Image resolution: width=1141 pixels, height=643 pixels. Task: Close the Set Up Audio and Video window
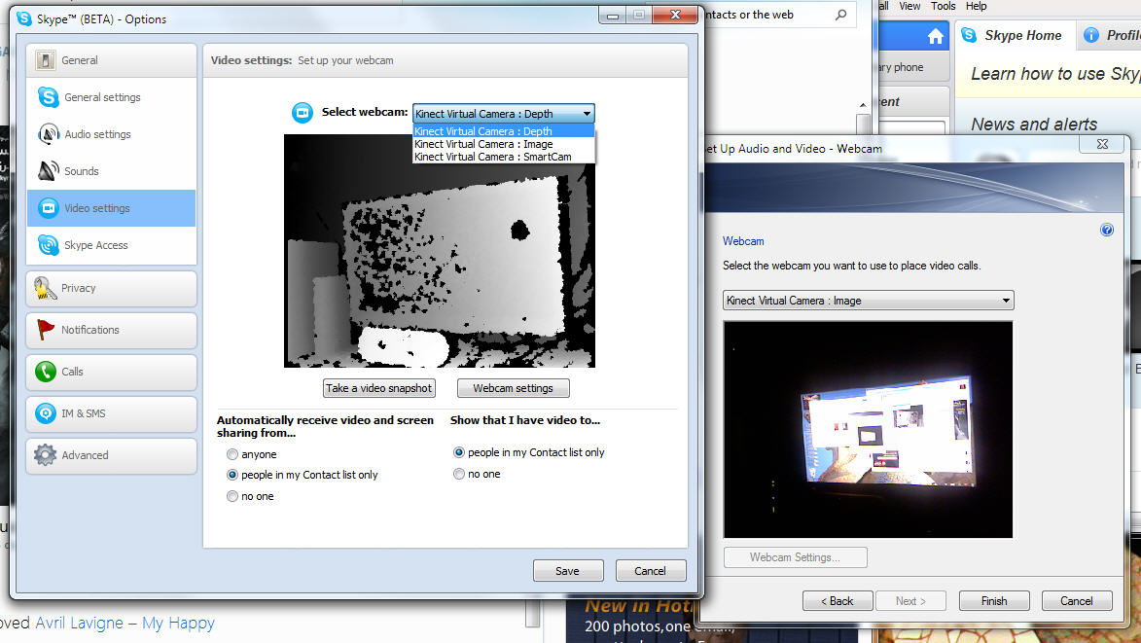pos(1102,144)
